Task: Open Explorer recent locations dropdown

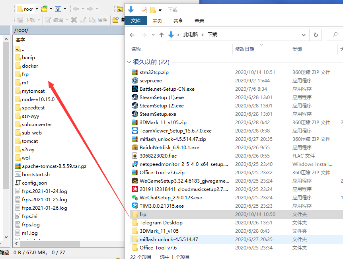Action: (x=153, y=35)
